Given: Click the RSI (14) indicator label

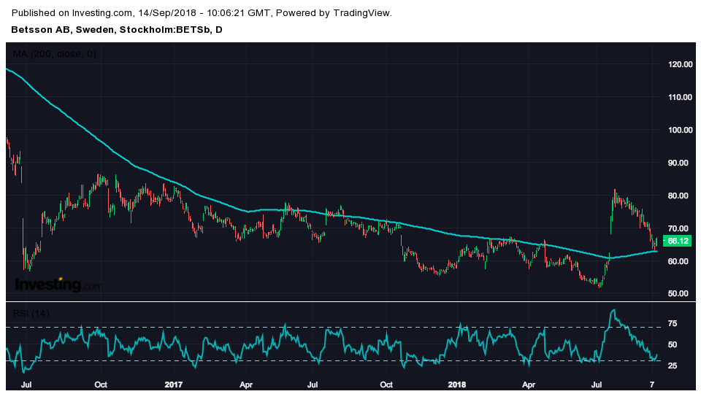Looking at the screenshot, I should 31,314.
